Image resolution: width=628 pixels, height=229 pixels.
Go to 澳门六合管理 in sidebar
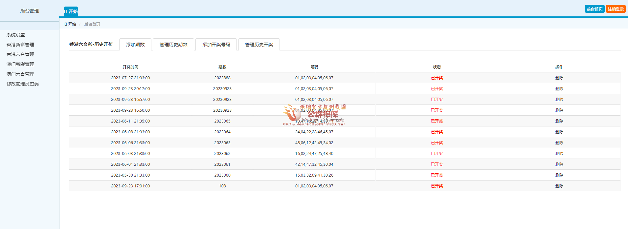(x=20, y=74)
